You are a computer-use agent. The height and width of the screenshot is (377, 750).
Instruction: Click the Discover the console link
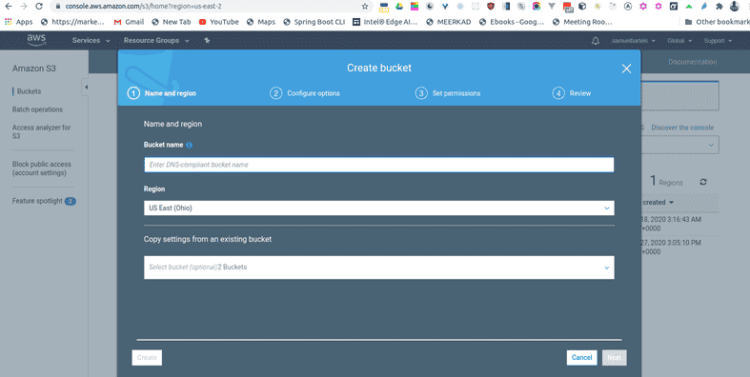[x=682, y=128]
